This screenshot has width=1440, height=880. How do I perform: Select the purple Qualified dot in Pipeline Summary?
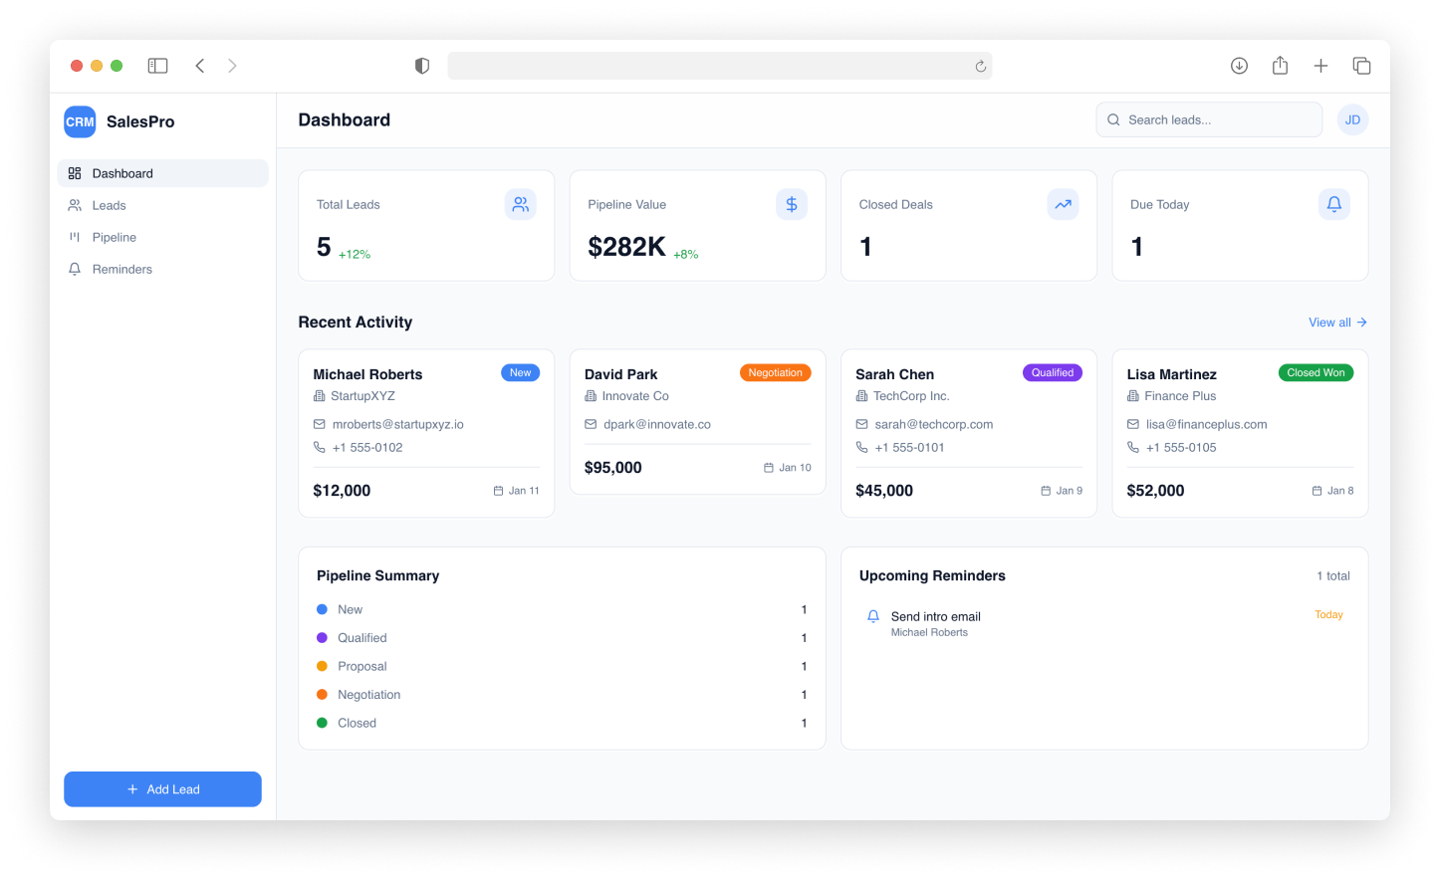322,638
